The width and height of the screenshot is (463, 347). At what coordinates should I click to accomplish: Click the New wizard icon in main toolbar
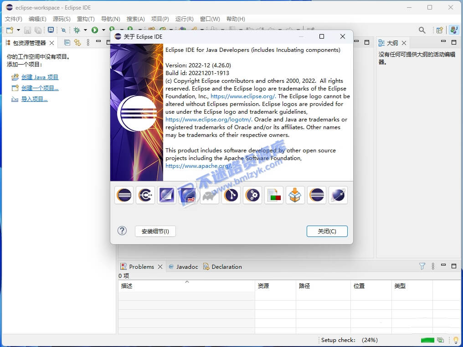click(10, 30)
